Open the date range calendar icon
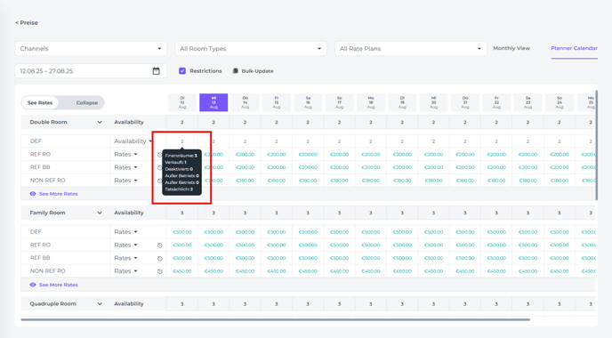612x338 pixels. [x=157, y=71]
